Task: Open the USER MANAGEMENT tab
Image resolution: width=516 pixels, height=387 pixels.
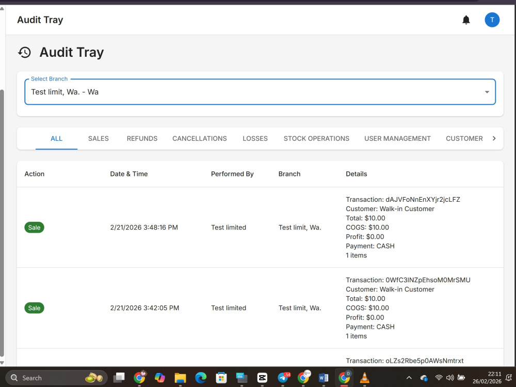Action: coord(397,138)
